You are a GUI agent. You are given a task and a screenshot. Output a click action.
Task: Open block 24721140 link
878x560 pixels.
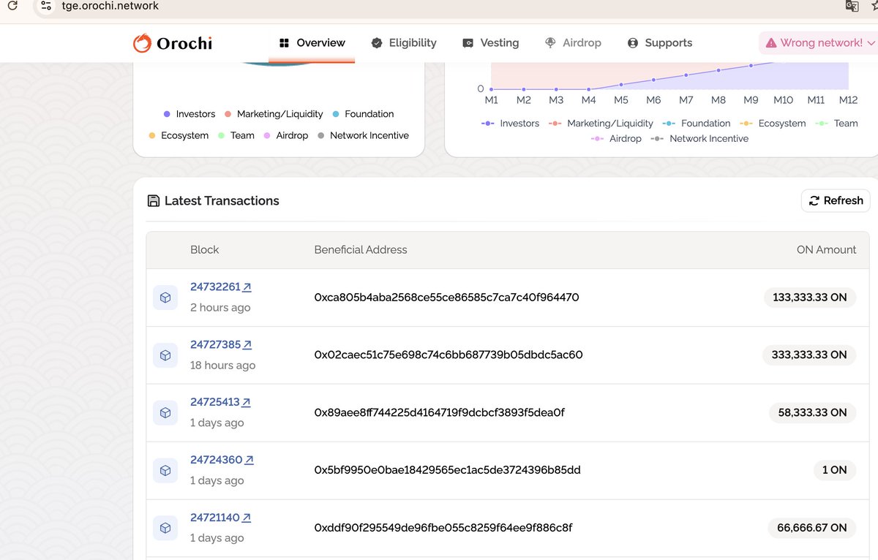[221, 518]
